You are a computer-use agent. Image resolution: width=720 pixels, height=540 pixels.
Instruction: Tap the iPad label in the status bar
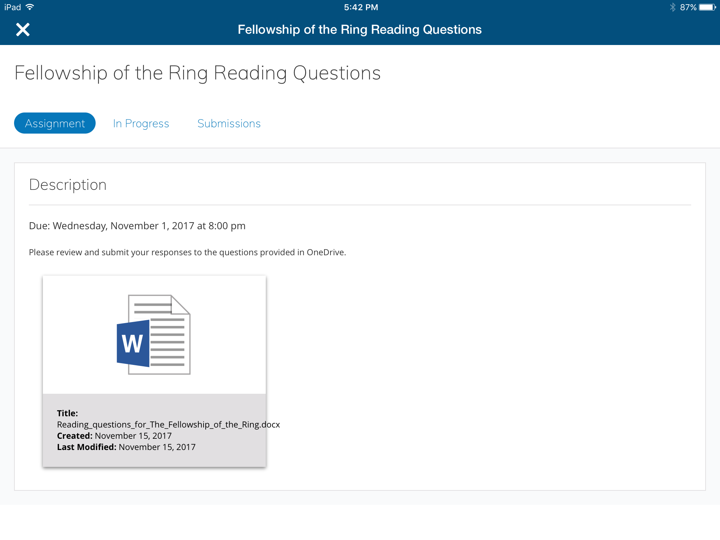click(13, 7)
